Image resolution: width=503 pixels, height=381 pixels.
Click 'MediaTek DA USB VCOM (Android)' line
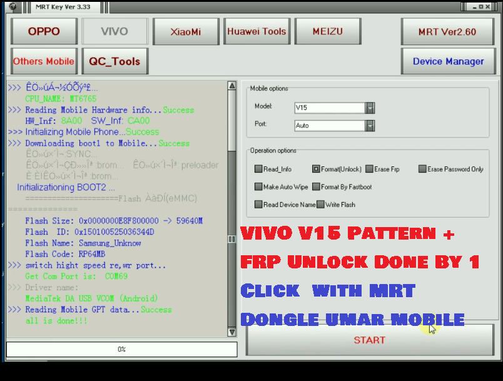[91, 298]
